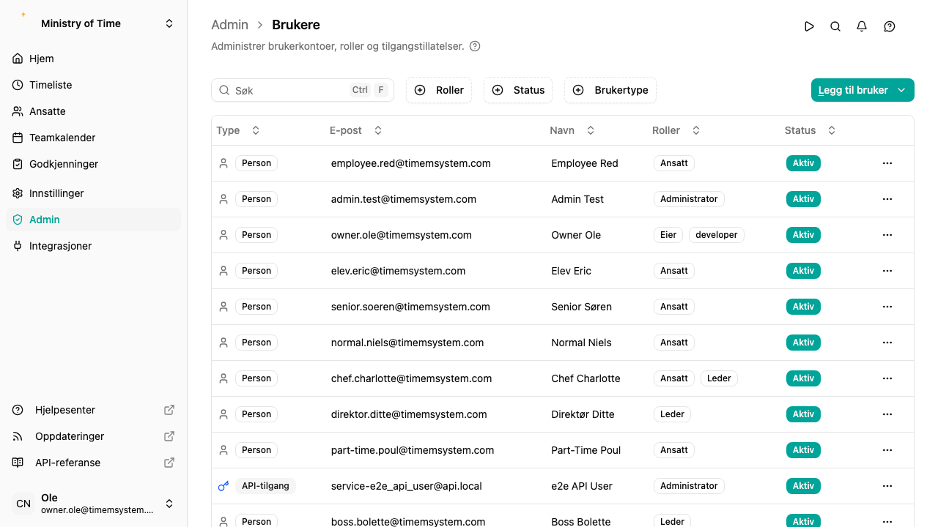Navigate to Ansatte page

coord(94,111)
